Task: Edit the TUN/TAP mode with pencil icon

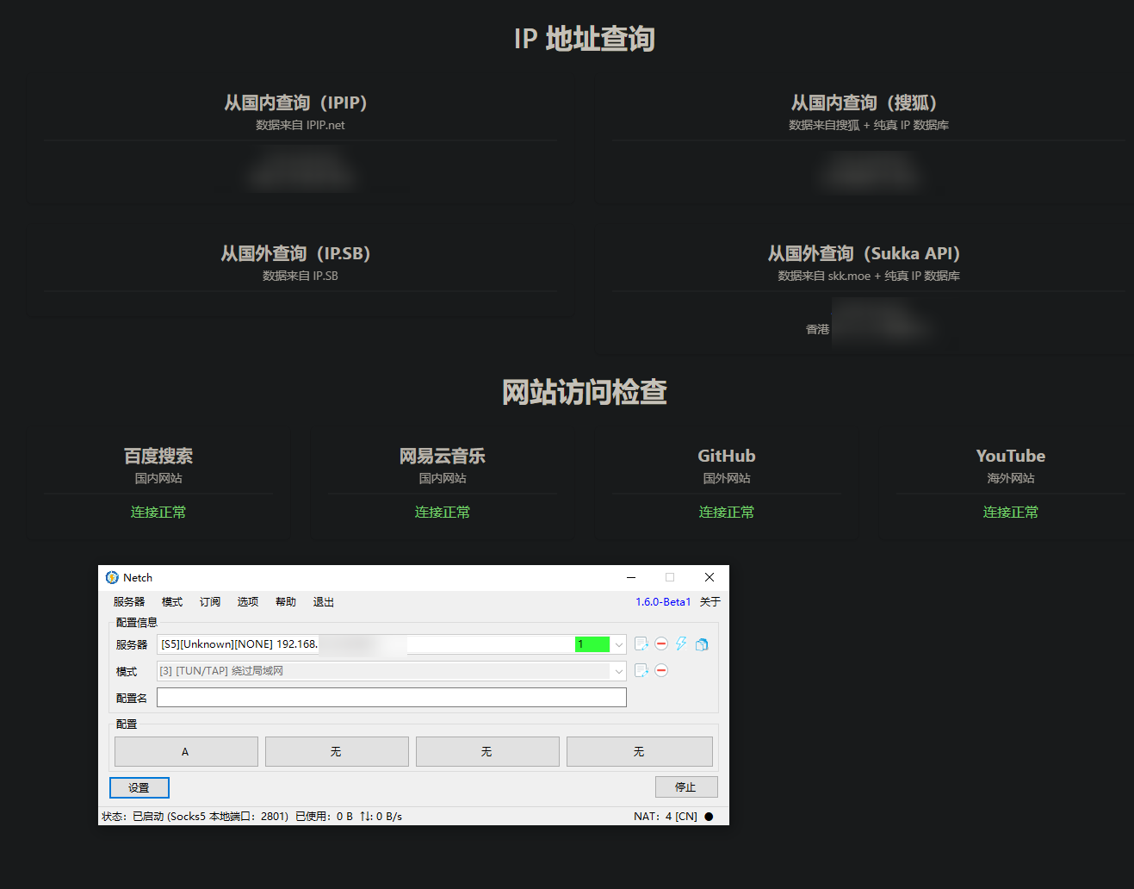Action: [641, 670]
